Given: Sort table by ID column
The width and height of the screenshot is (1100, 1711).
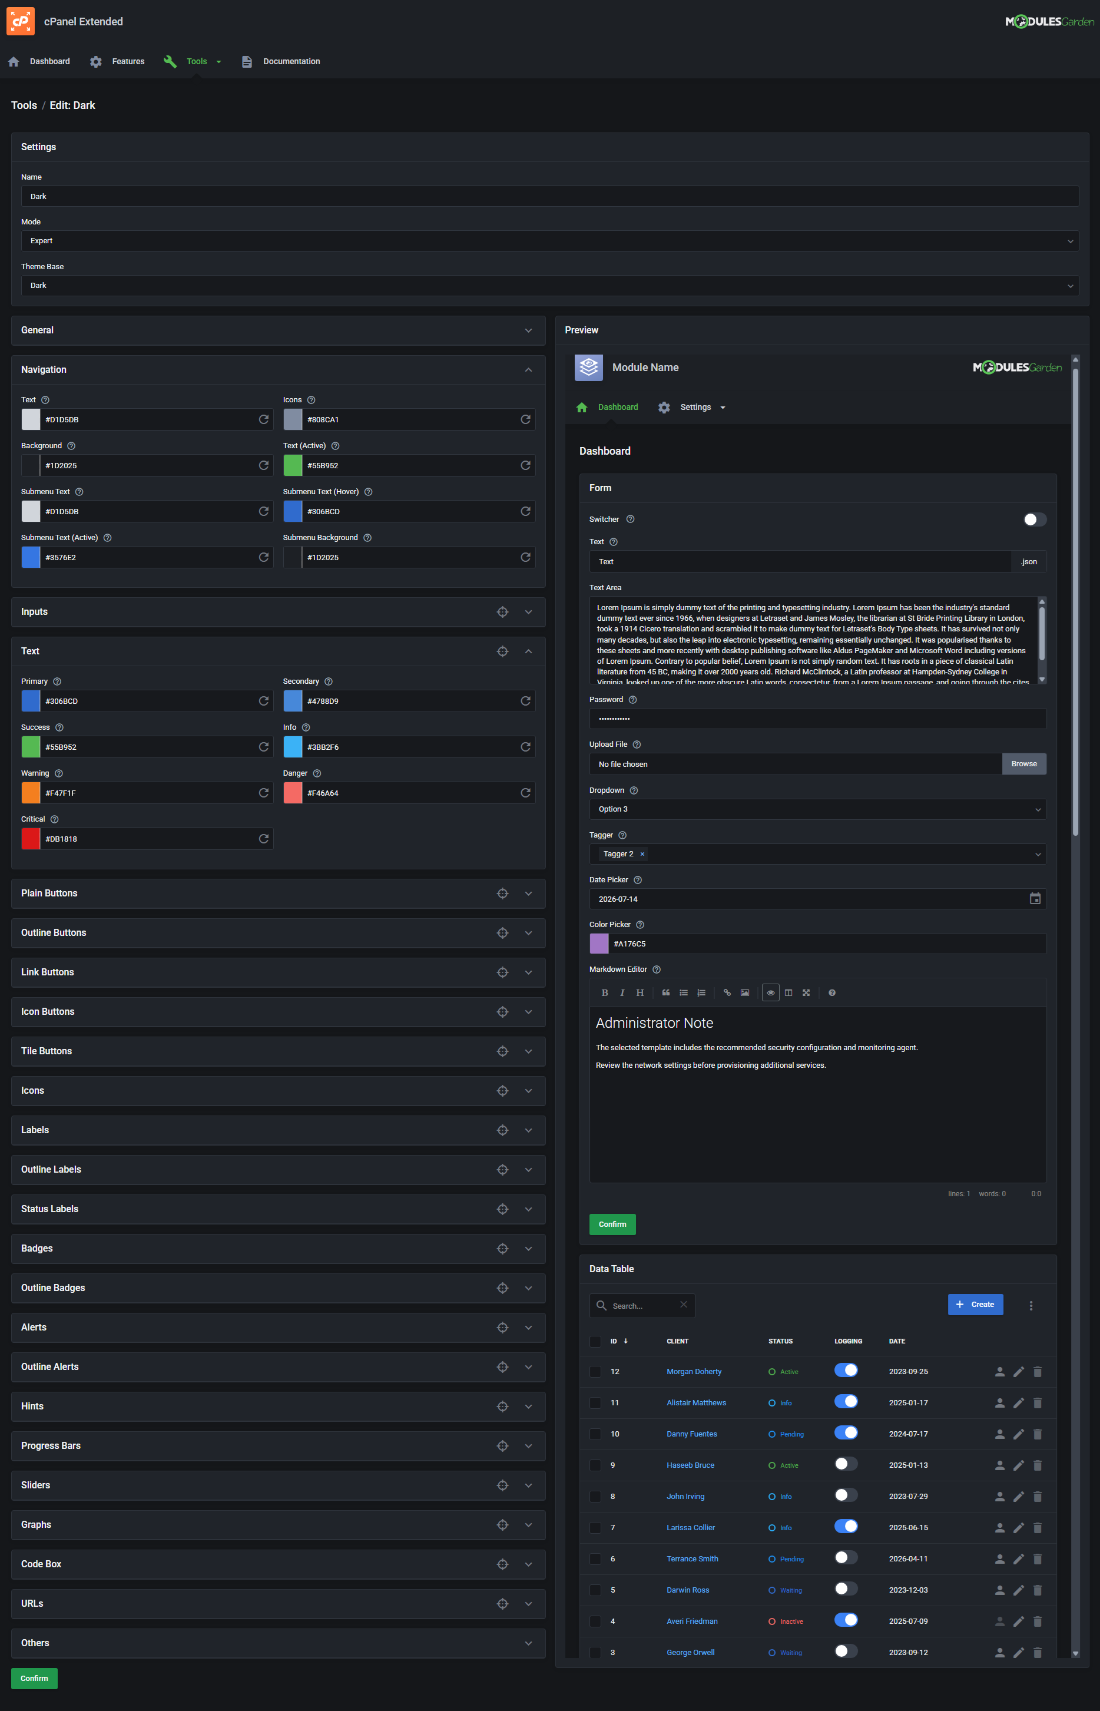Looking at the screenshot, I should [618, 1341].
